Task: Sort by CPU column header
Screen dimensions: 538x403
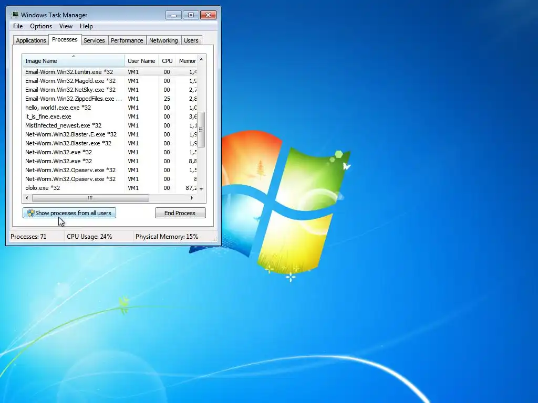Action: pyautogui.click(x=167, y=61)
